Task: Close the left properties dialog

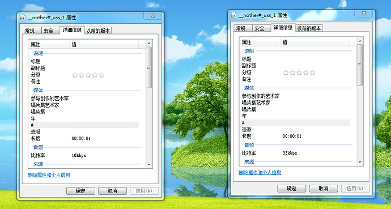Action: click(x=153, y=16)
